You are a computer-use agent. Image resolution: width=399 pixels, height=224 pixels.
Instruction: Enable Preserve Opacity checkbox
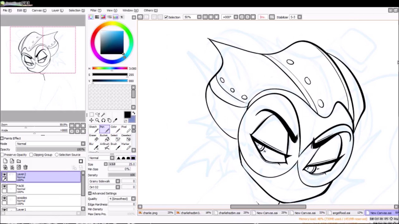(2, 155)
